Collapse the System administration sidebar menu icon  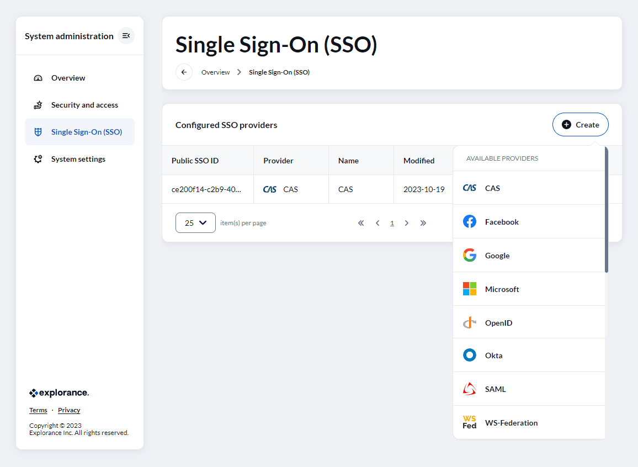126,36
